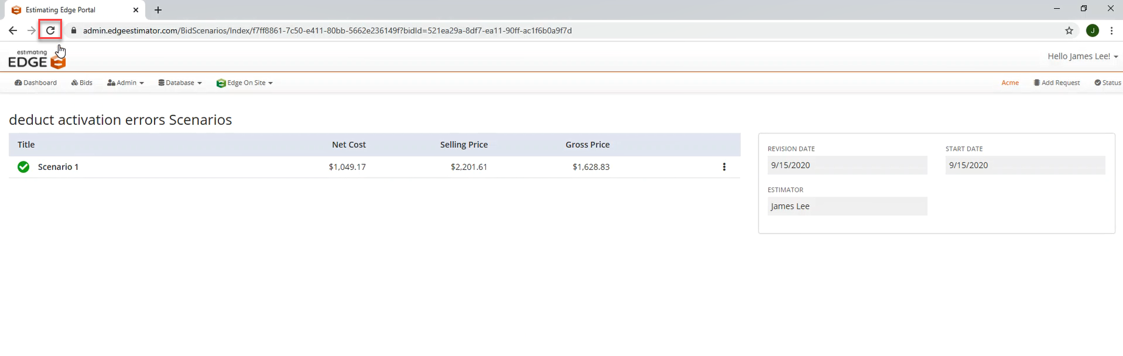This screenshot has height=356, width=1123.
Task: Click the green checkmark beside Scenario 1
Action: (23, 167)
